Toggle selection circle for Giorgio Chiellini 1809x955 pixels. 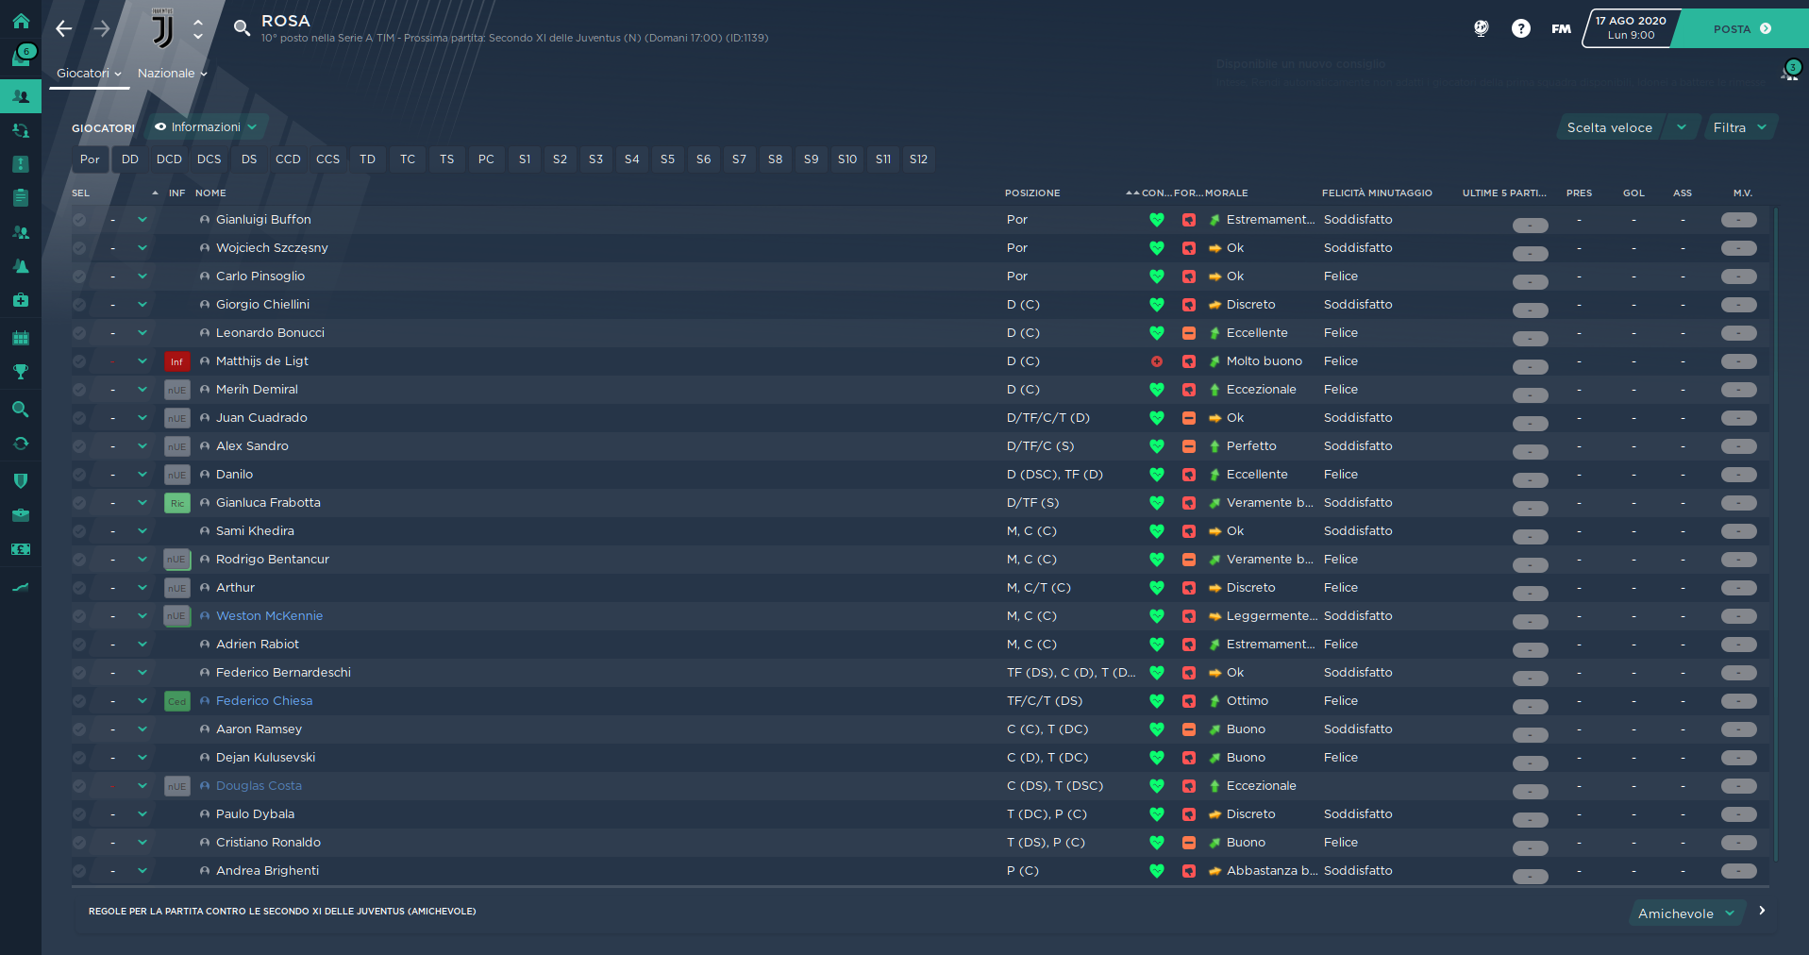pos(79,305)
